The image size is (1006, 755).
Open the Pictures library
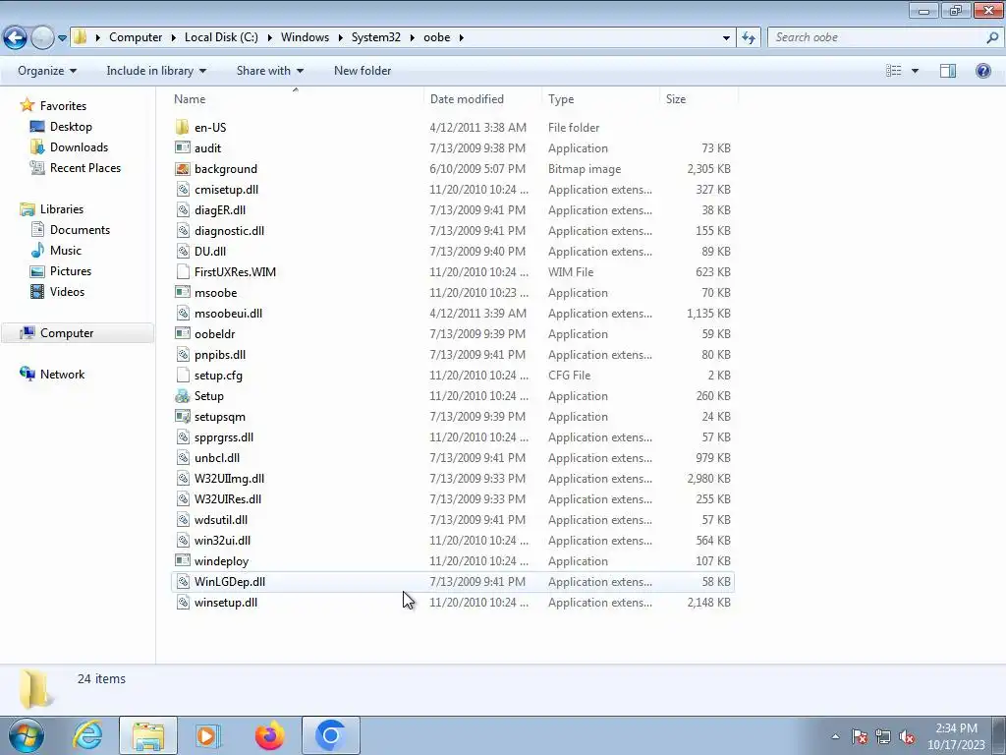coord(71,271)
